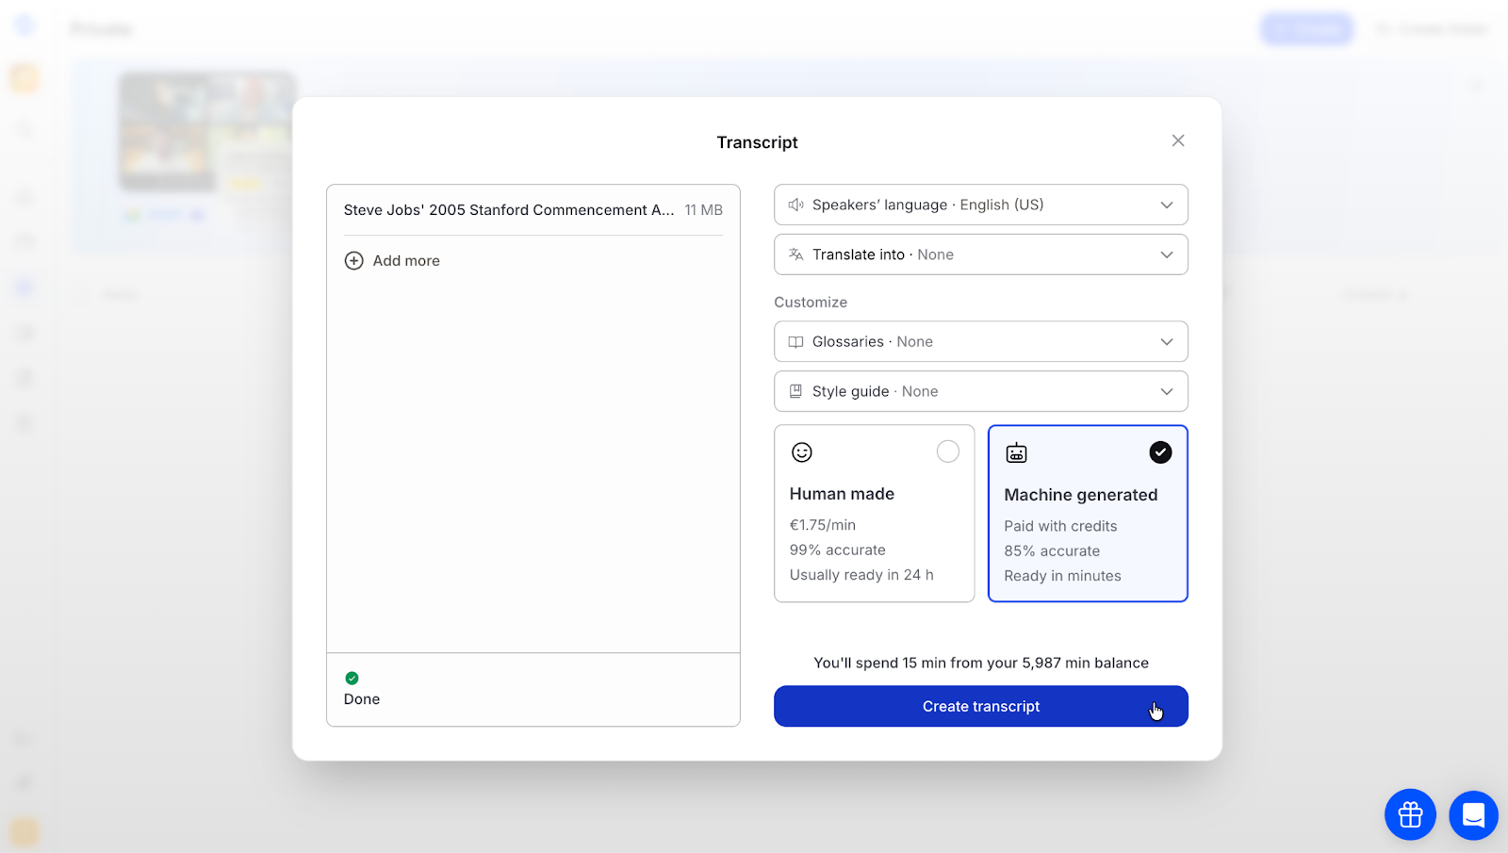Open the gift rewards icon at bottom right

point(1409,814)
